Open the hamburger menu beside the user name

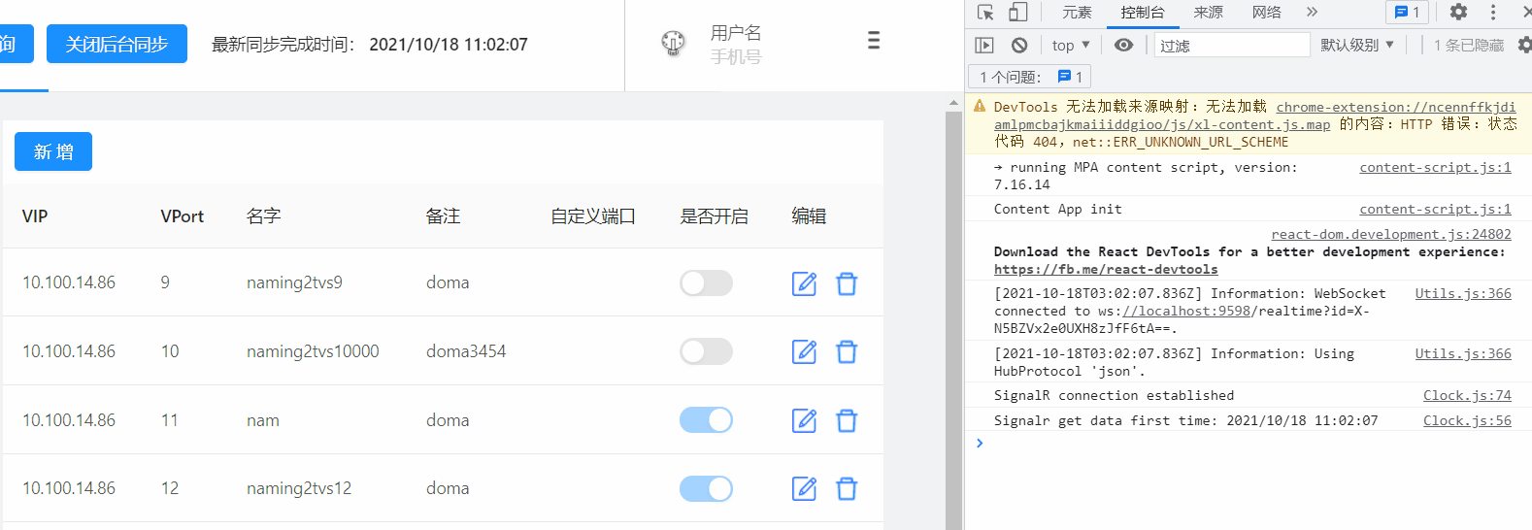point(874,41)
